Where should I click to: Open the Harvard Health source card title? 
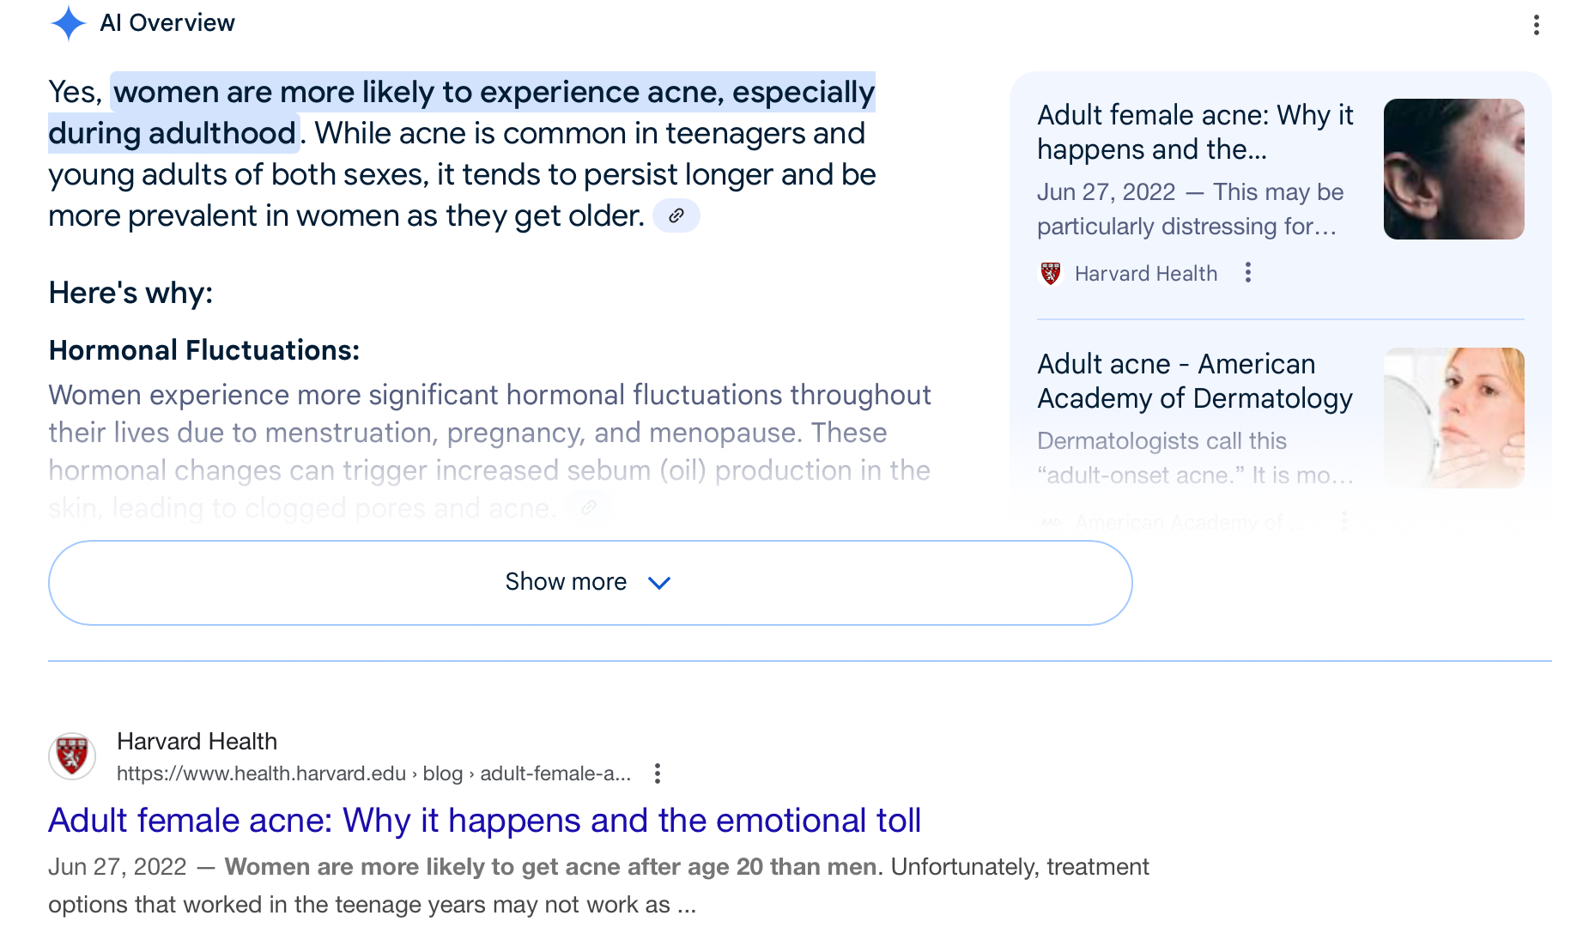click(1194, 132)
